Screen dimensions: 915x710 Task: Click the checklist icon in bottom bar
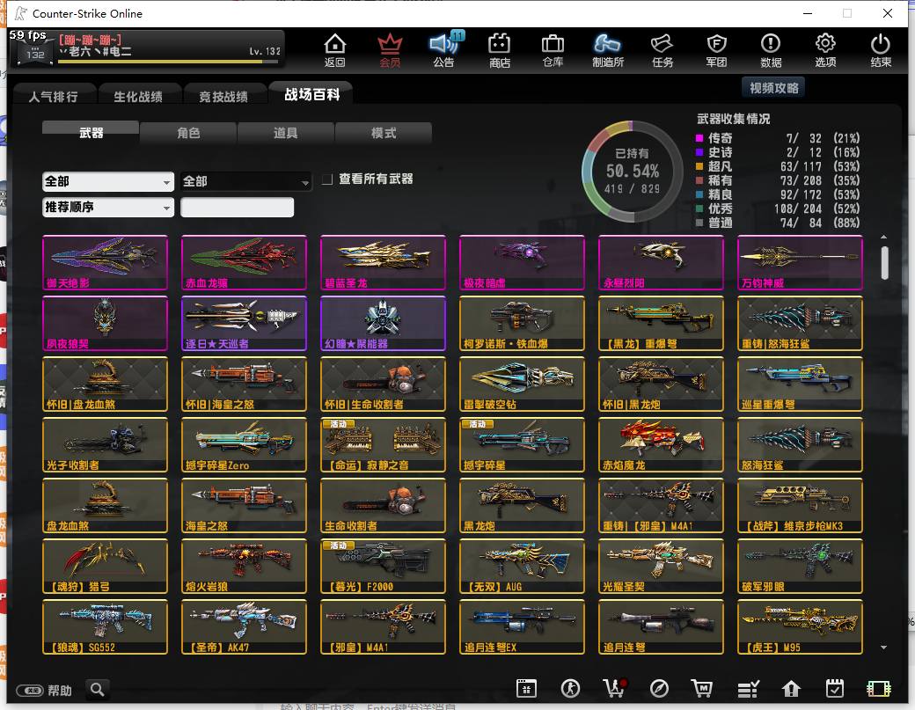(748, 689)
